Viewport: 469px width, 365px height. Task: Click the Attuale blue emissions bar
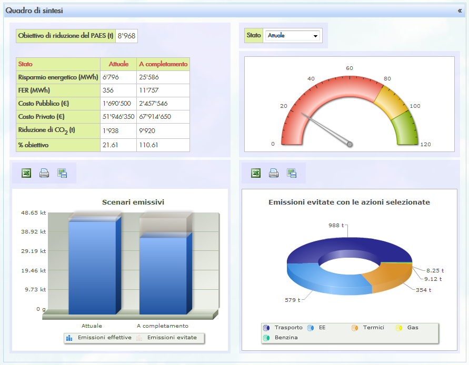coord(92,268)
